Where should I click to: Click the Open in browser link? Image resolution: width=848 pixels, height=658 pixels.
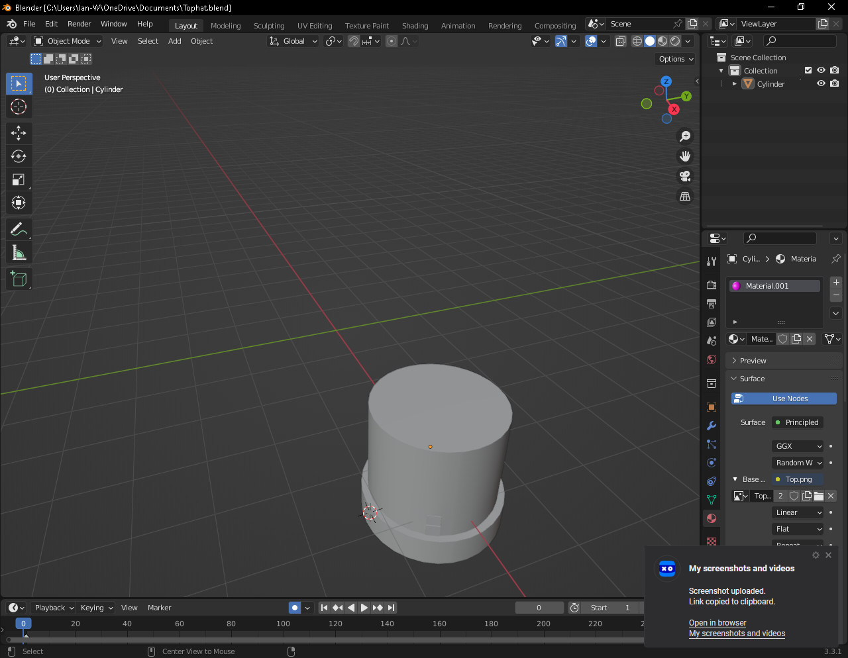click(717, 623)
